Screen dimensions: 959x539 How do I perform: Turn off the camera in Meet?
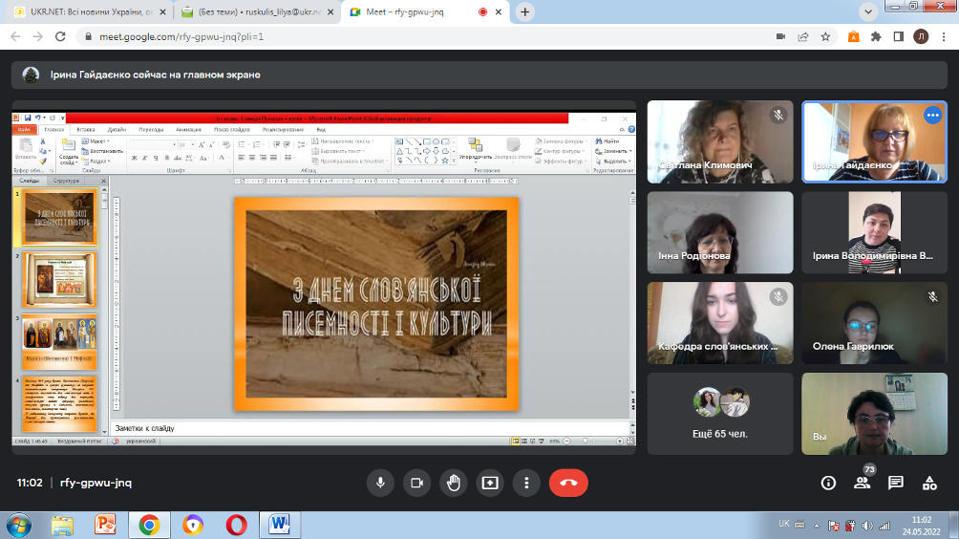point(416,483)
